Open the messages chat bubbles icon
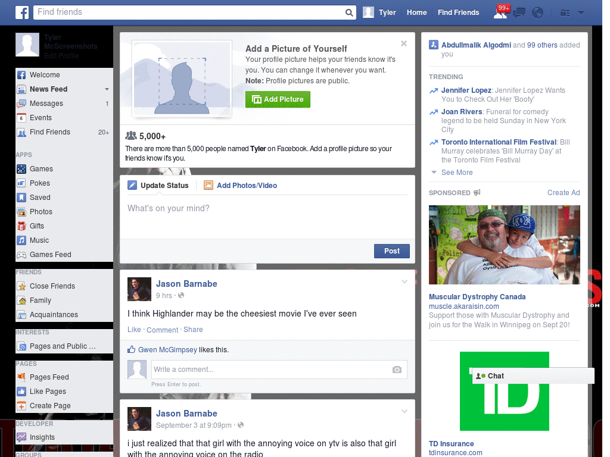Image resolution: width=610 pixels, height=457 pixels. click(519, 13)
